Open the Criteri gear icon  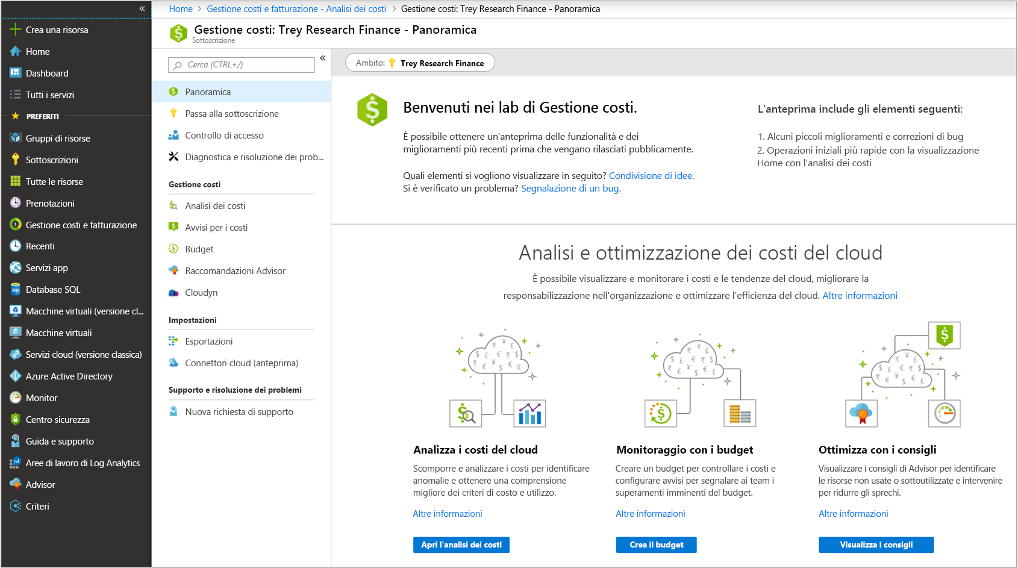click(x=15, y=506)
